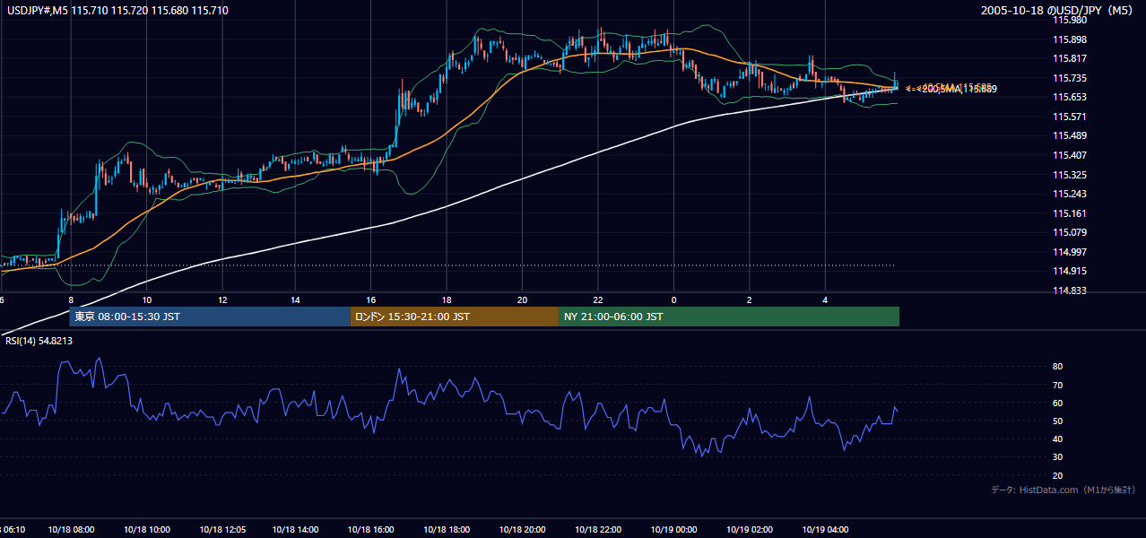Screen dimensions: 1146x538
Task: Click the 10/18 08:00 time axis label
Action: [x=72, y=530]
